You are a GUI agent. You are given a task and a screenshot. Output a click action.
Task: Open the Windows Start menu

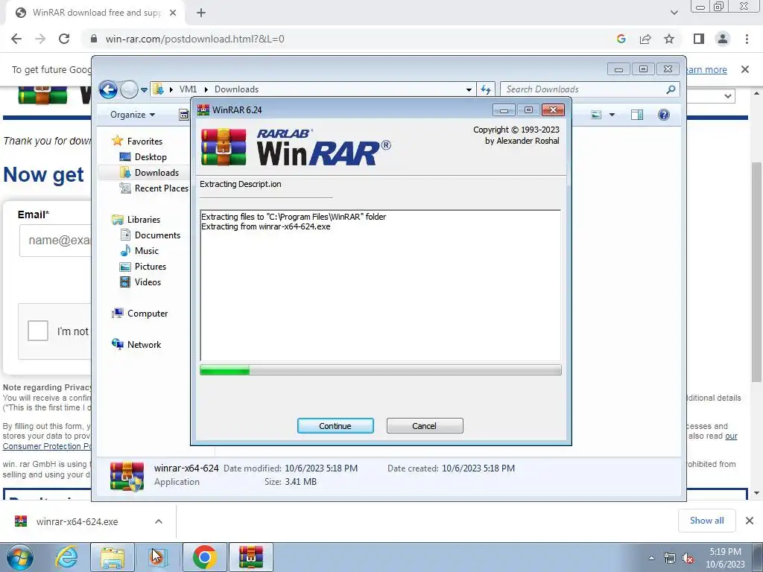pos(19,557)
